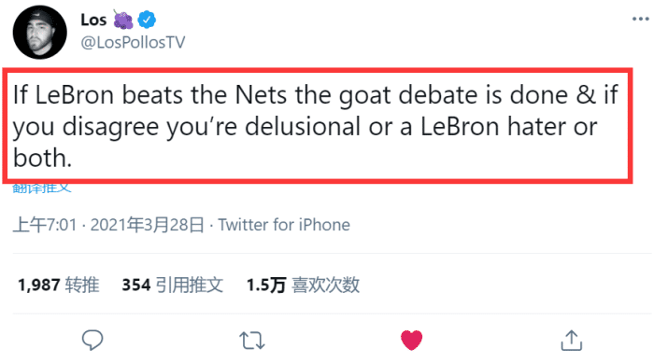
Task: Open the Twitter for iPhone source link
Action: point(284,225)
